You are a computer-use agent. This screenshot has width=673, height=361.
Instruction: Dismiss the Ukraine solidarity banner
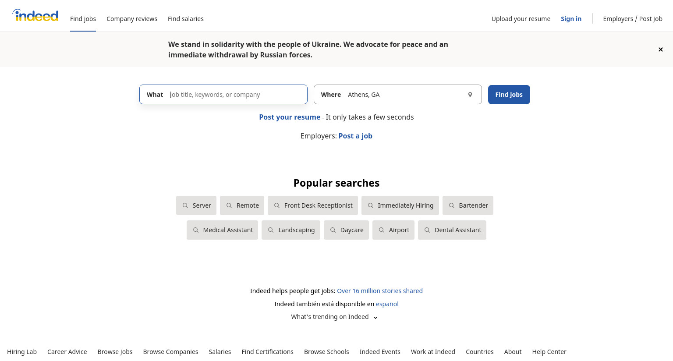pos(661,50)
